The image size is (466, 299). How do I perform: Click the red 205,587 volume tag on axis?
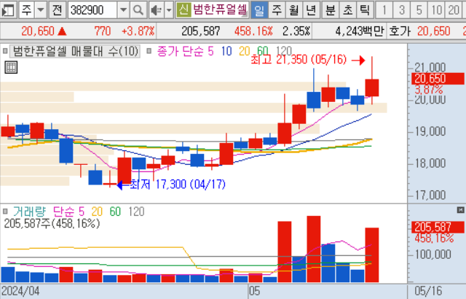pyautogui.click(x=438, y=228)
